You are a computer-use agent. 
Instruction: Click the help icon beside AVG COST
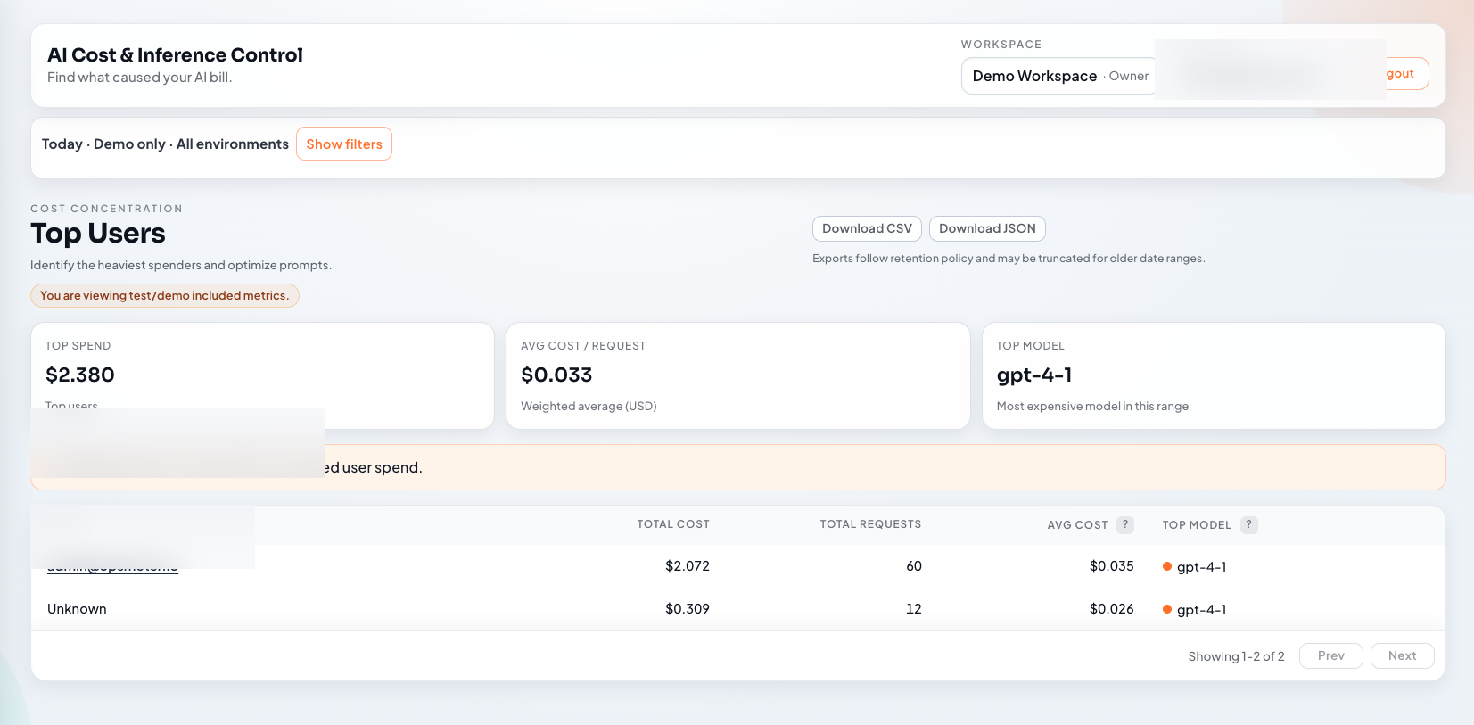point(1125,524)
